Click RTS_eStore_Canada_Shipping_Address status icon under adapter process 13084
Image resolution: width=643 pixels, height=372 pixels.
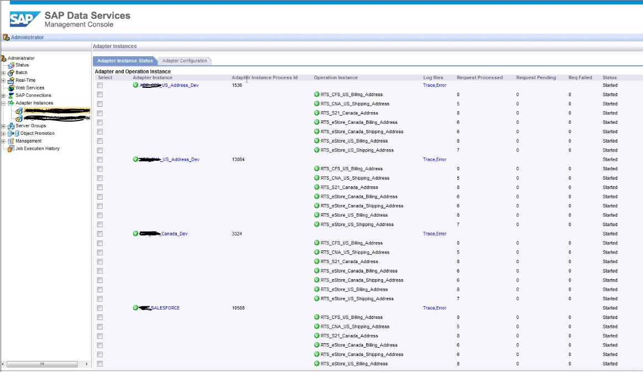317,206
